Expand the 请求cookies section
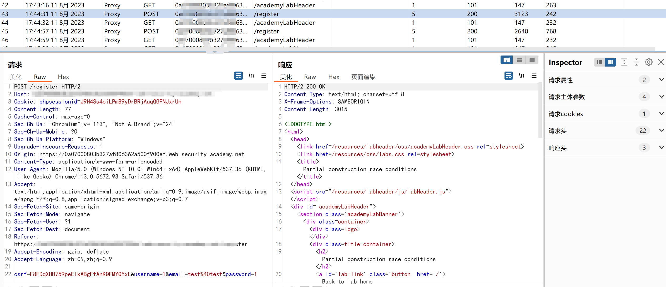This screenshot has width=666, height=287. click(x=661, y=114)
